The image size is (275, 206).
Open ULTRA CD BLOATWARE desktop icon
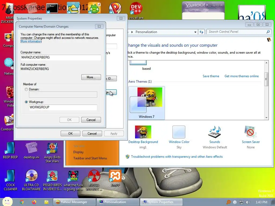click(31, 181)
